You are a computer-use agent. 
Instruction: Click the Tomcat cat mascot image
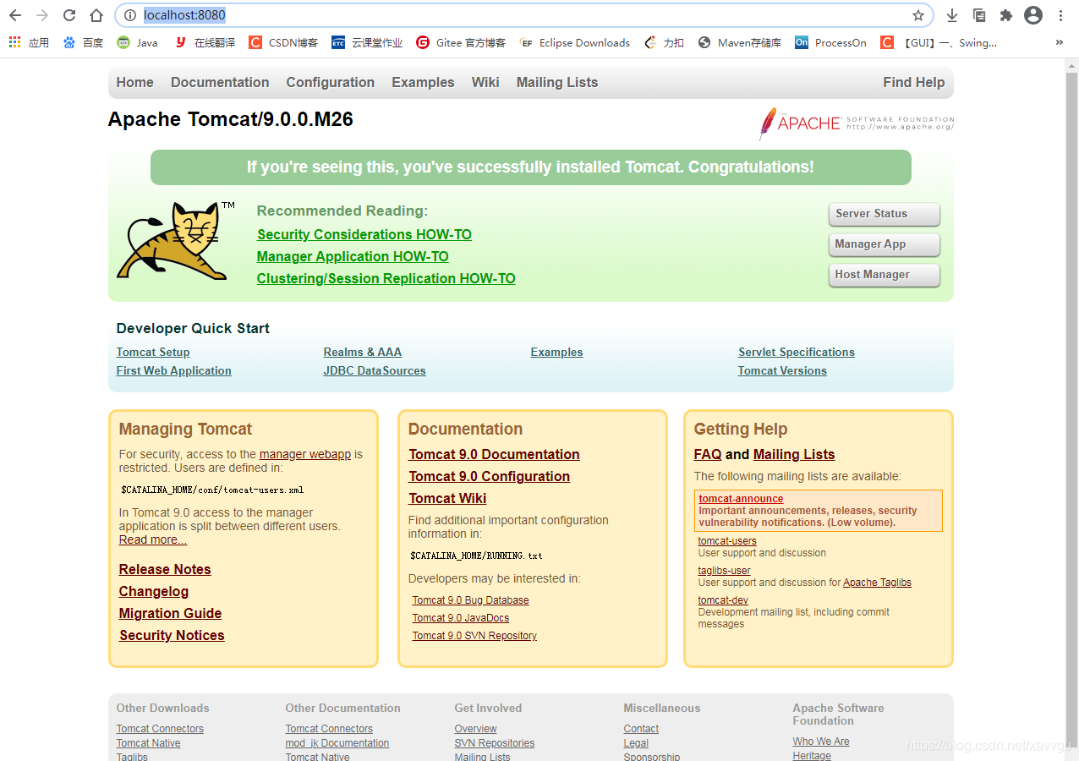(176, 240)
